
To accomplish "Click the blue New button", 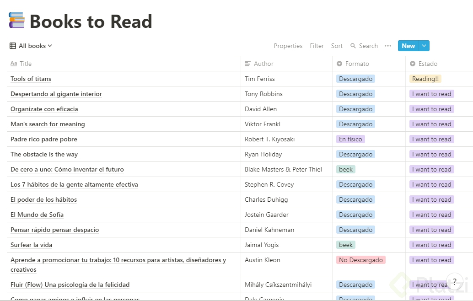I will coord(408,46).
